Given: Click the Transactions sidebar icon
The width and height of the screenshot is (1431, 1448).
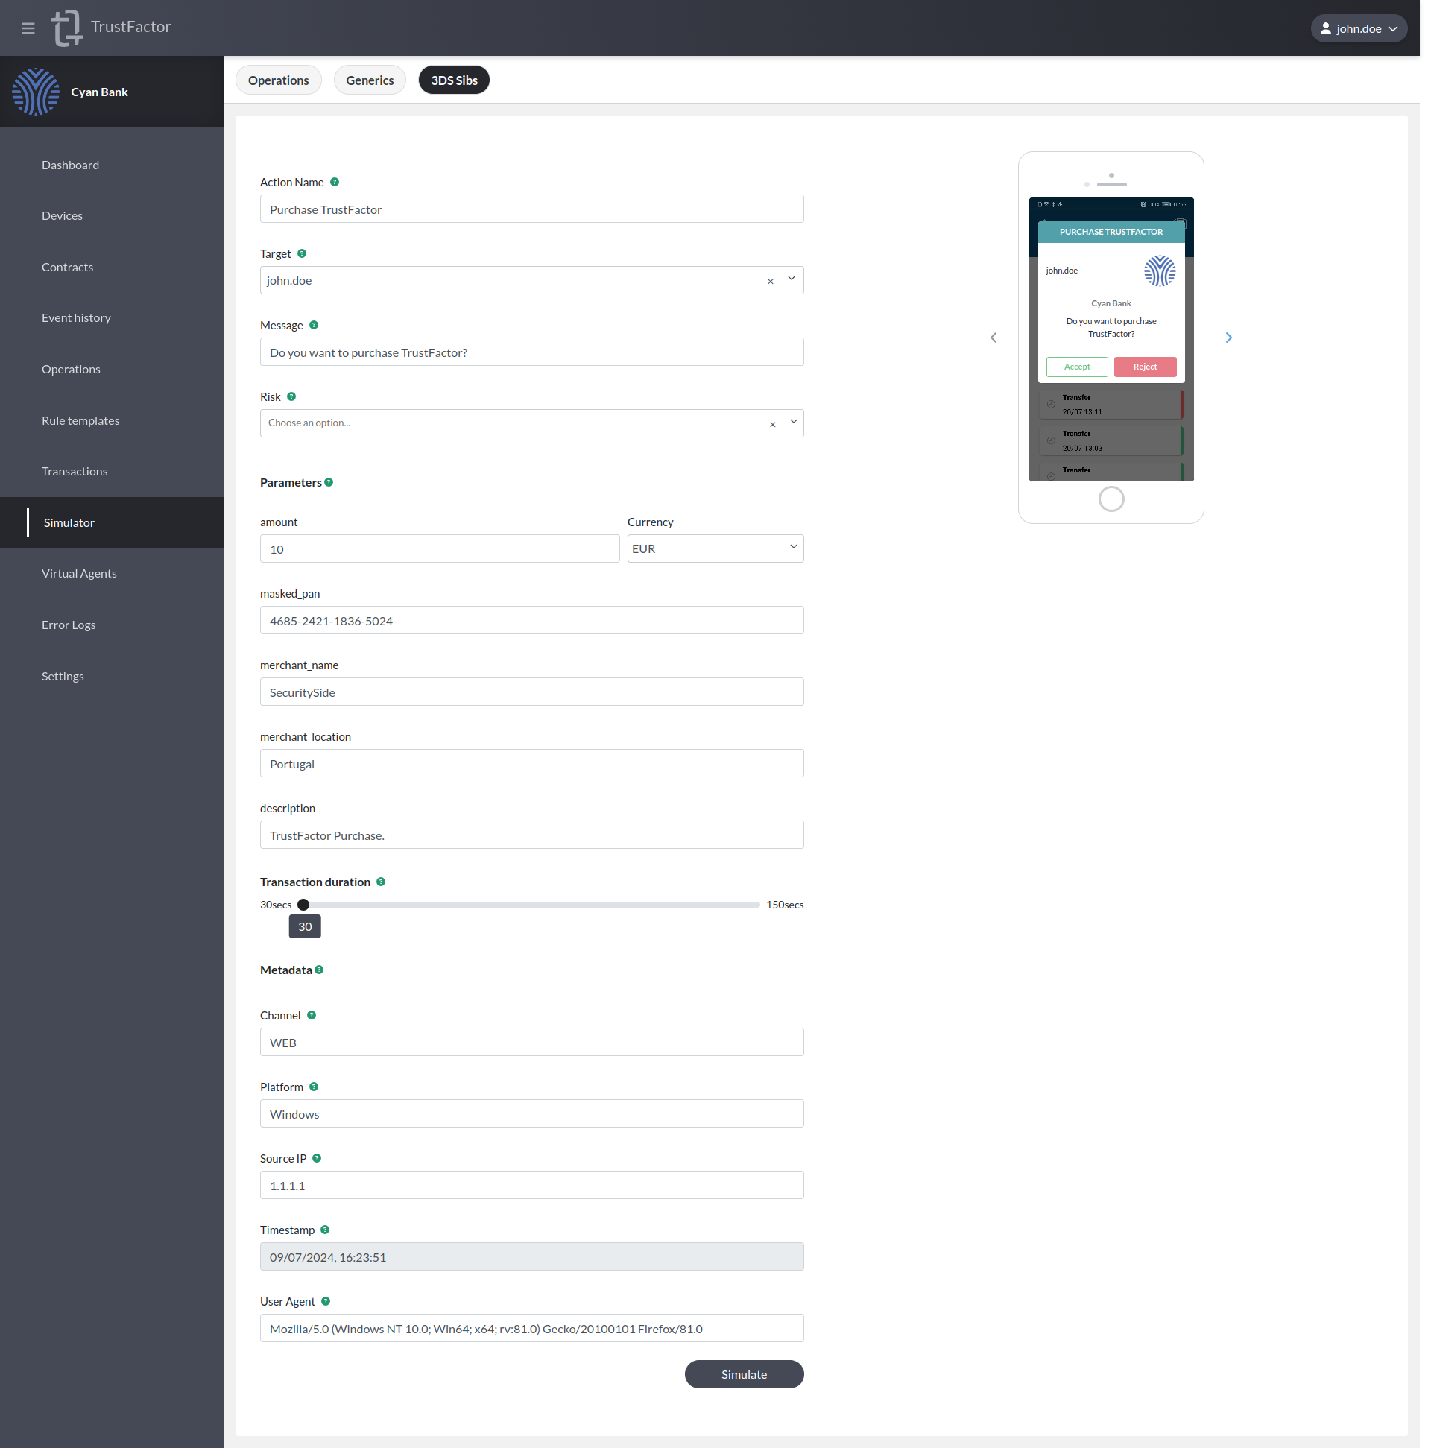Looking at the screenshot, I should coord(75,470).
